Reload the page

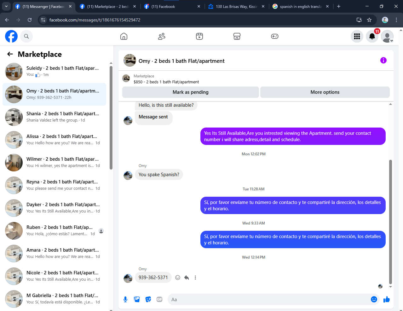point(30,20)
